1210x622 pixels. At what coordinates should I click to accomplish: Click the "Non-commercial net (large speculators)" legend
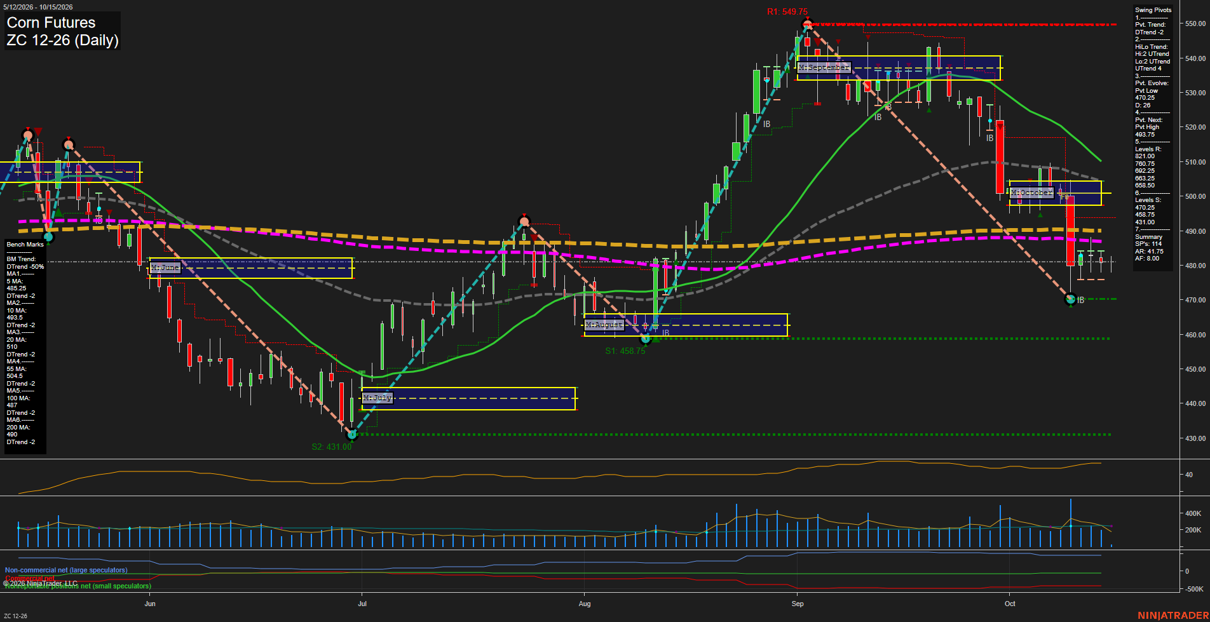tap(66, 571)
